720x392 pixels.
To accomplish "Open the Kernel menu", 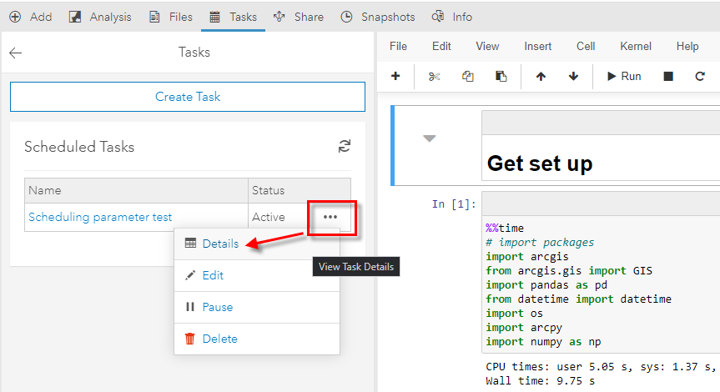I will click(x=636, y=47).
